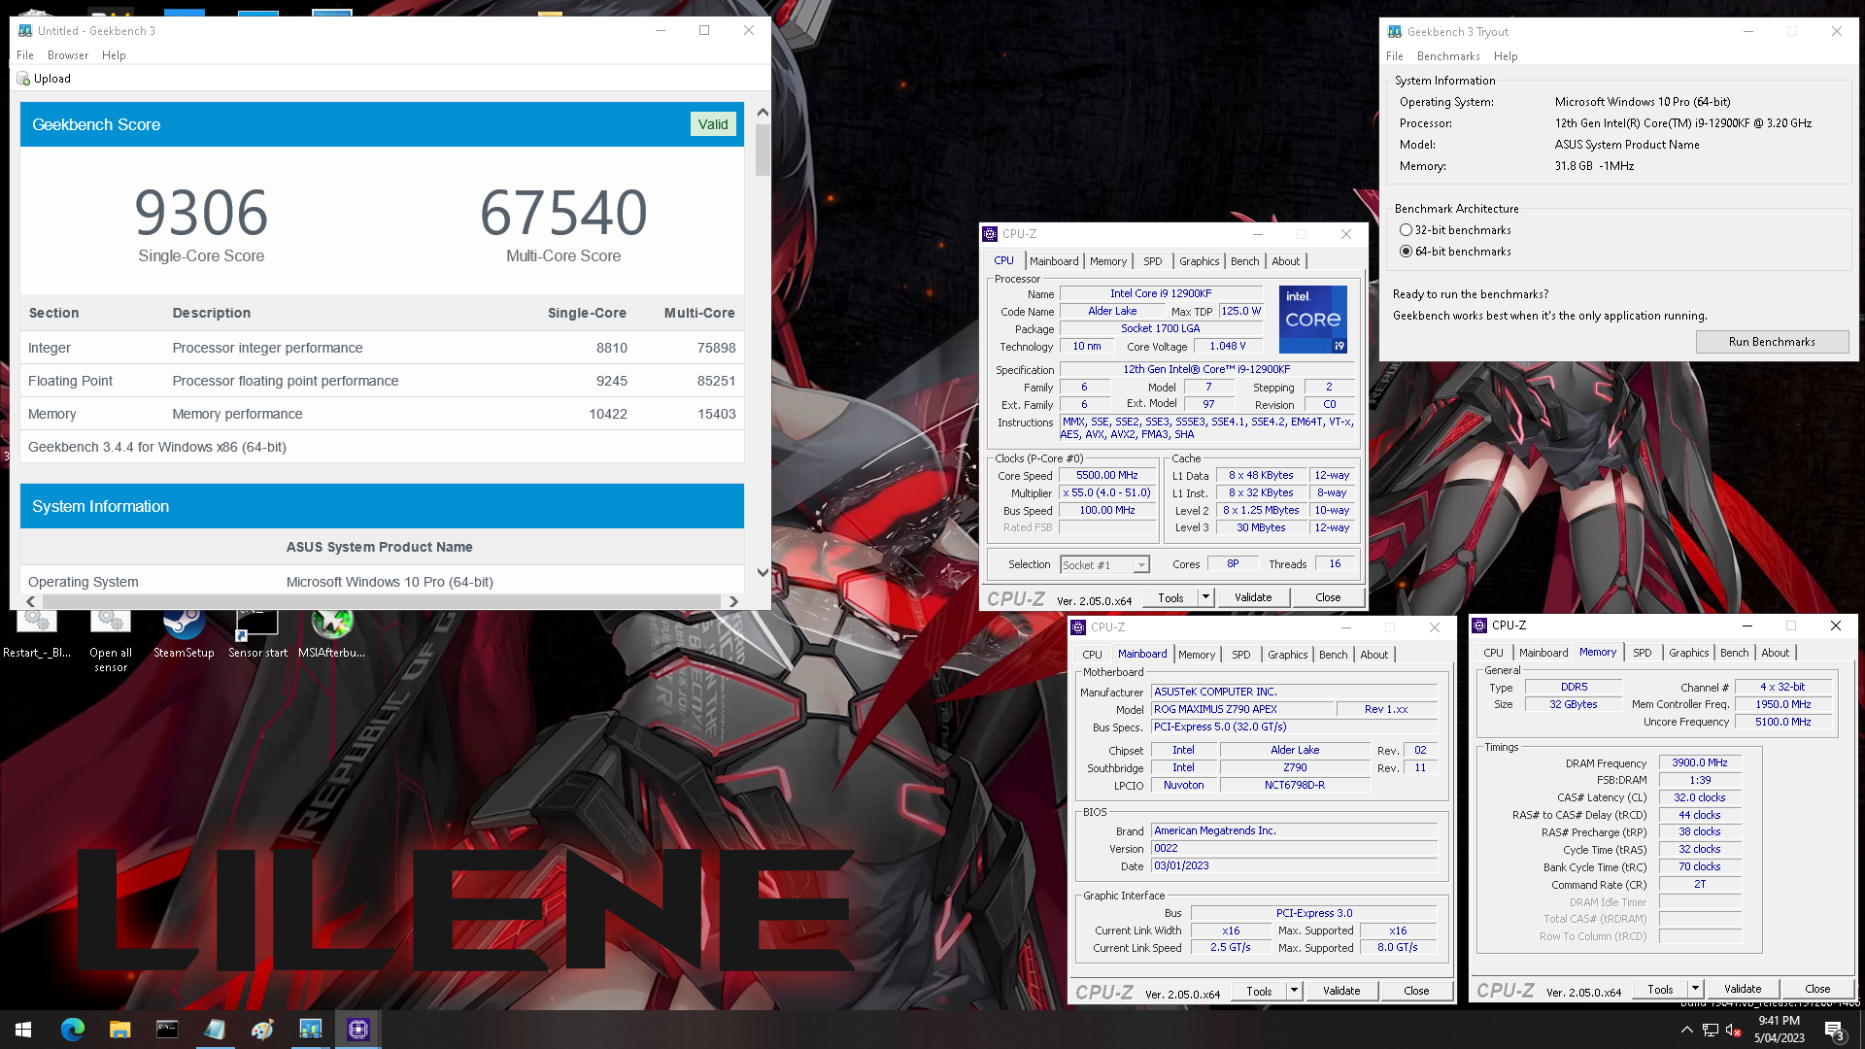The width and height of the screenshot is (1865, 1049).
Task: Click the Geekbench vertical scrollbar thumb
Action: pyautogui.click(x=763, y=150)
